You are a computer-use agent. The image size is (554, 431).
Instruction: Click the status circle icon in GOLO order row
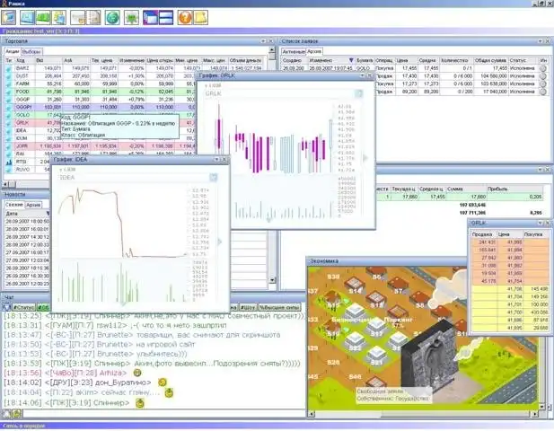pyautogui.click(x=542, y=68)
